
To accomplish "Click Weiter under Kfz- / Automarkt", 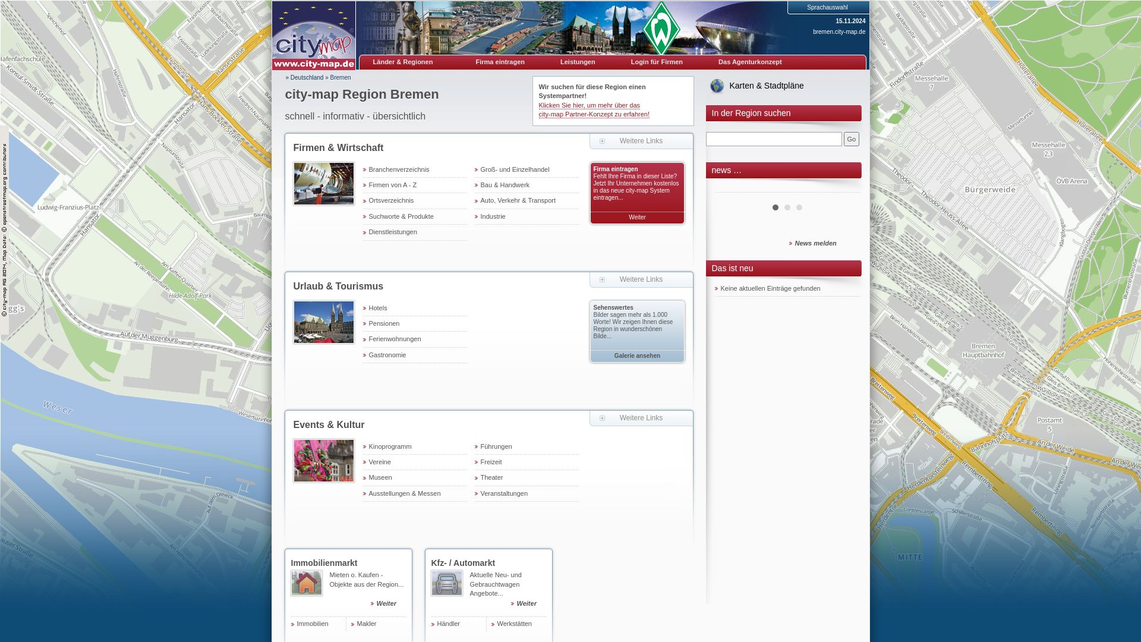I will [527, 603].
